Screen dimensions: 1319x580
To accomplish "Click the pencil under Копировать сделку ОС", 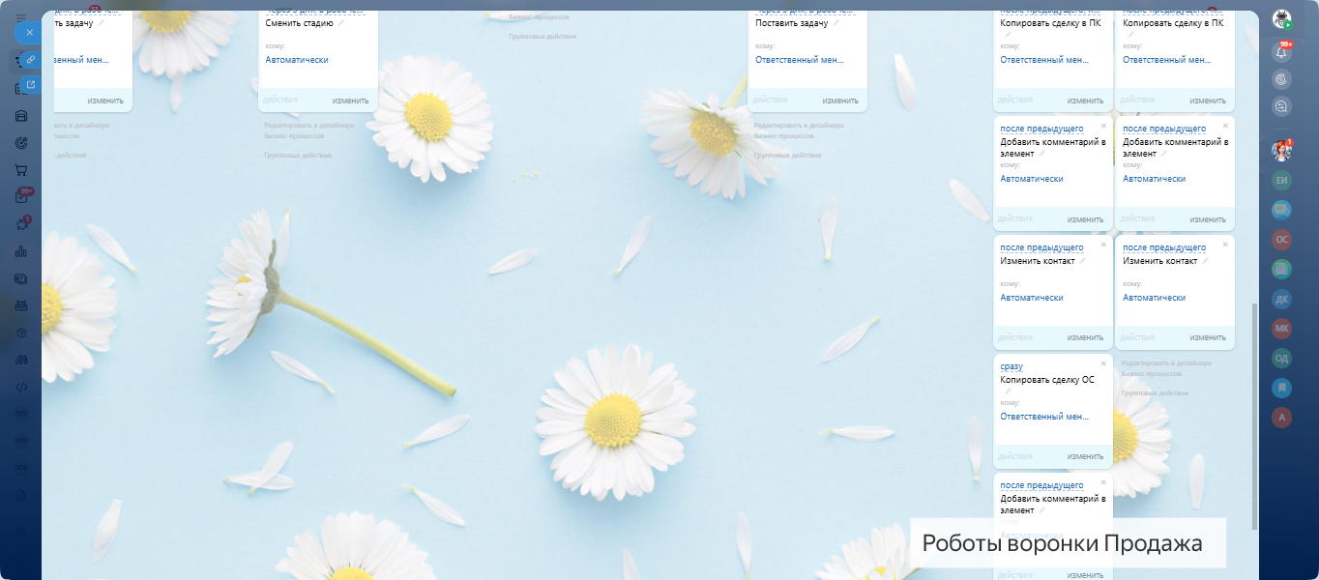I will pyautogui.click(x=1009, y=391).
